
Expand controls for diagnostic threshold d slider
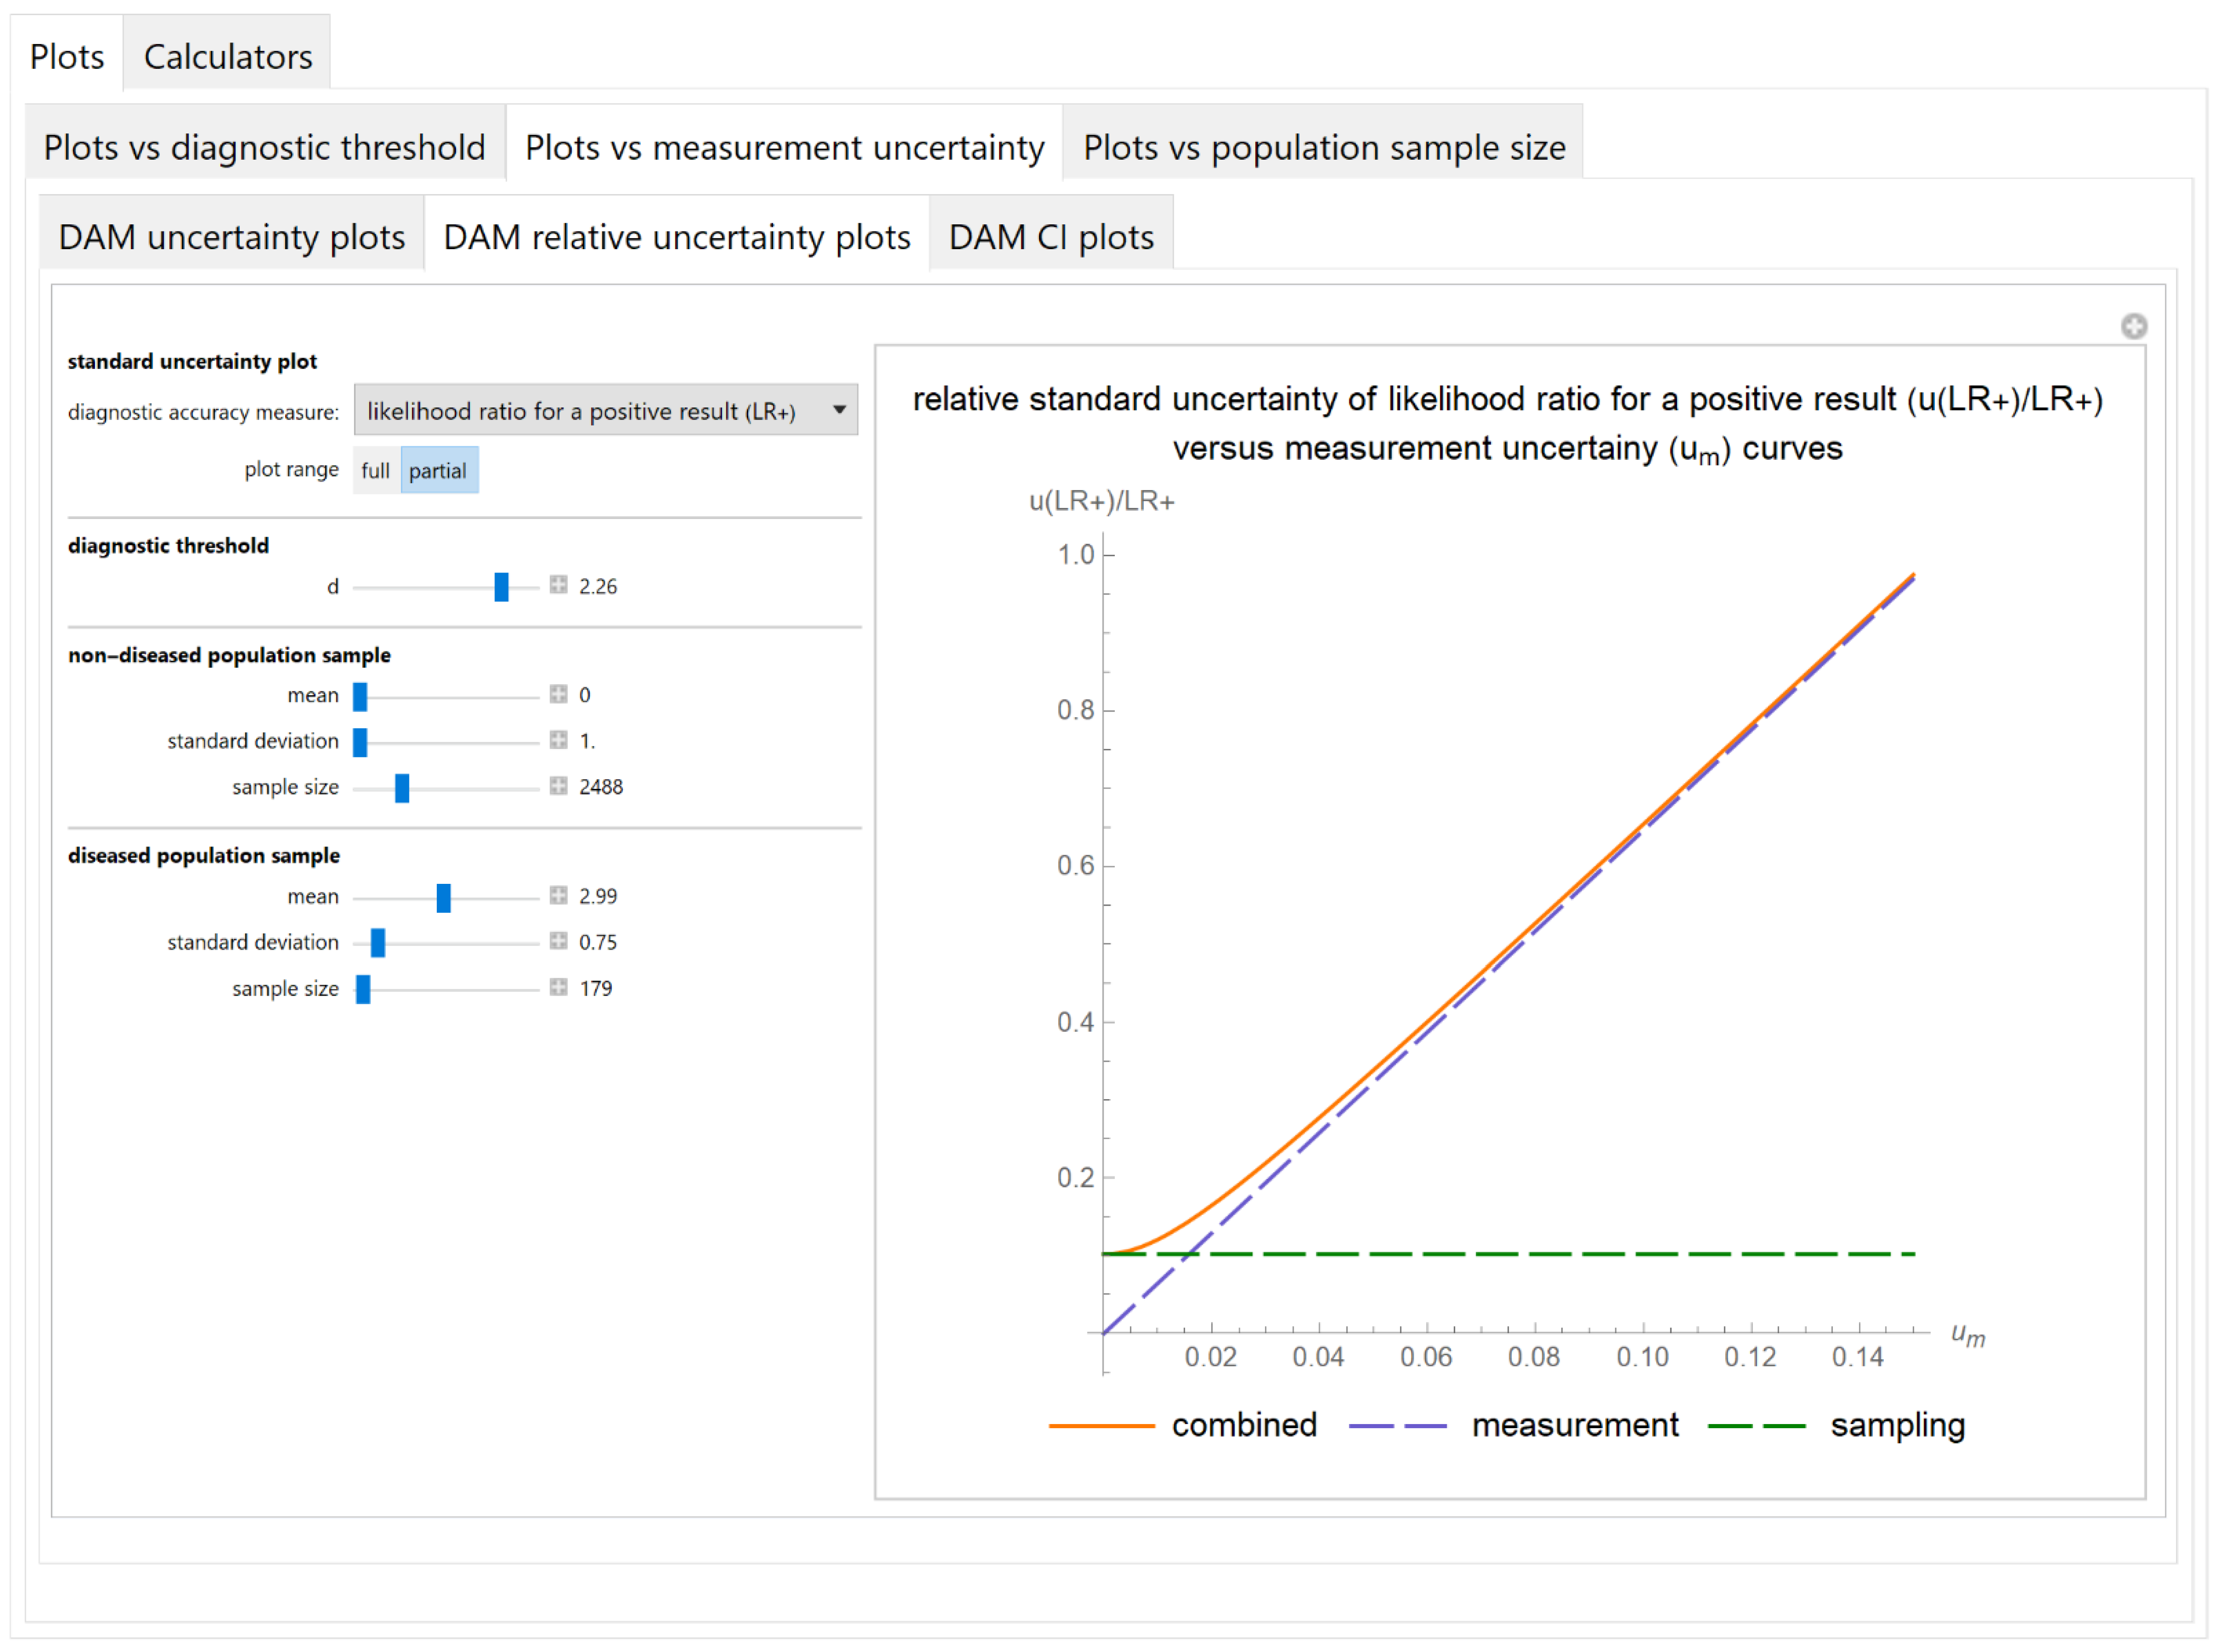coord(558,585)
